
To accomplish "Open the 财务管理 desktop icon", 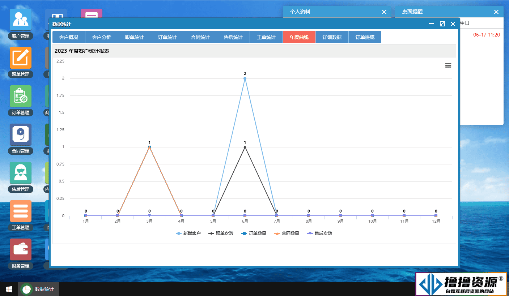I will (20, 249).
